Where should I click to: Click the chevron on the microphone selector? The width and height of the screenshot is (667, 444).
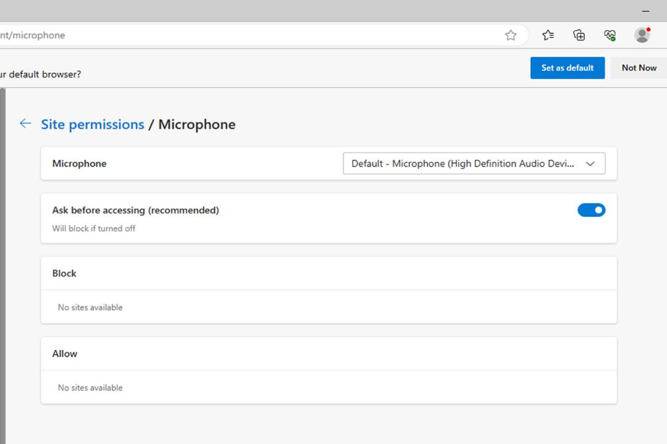point(590,164)
